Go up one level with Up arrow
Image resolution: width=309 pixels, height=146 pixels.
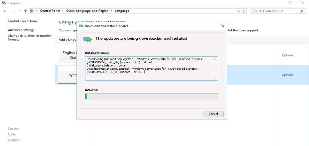[25, 11]
